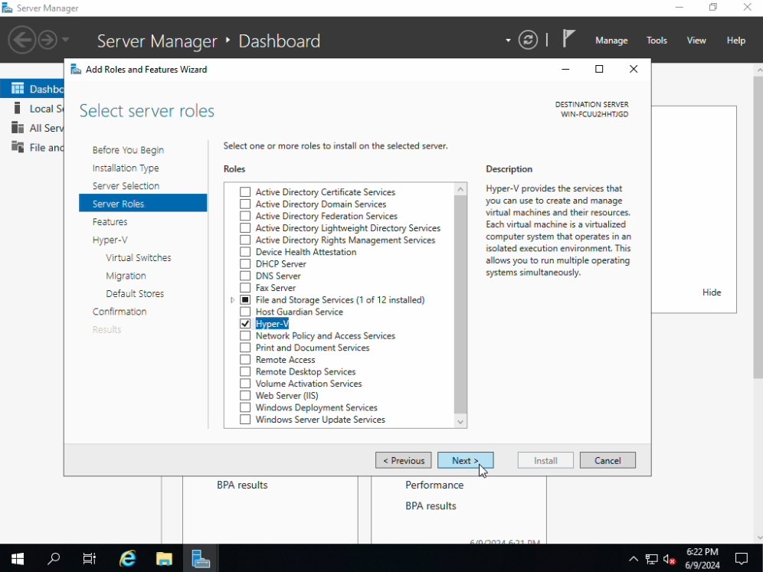Image resolution: width=763 pixels, height=572 pixels.
Task: Go to the Features wizard step
Action: (x=110, y=222)
